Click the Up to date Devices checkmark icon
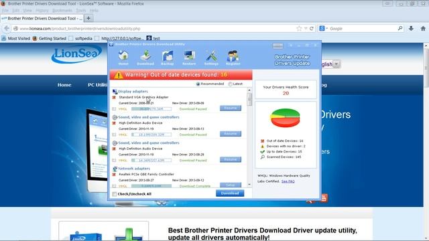The height and width of the screenshot is (241, 429). click(x=262, y=152)
